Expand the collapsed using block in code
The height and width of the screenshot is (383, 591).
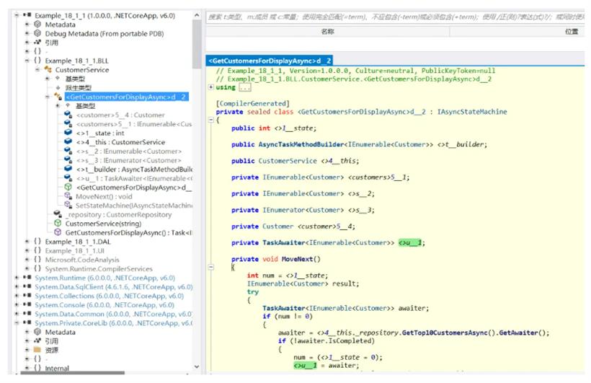(211, 87)
